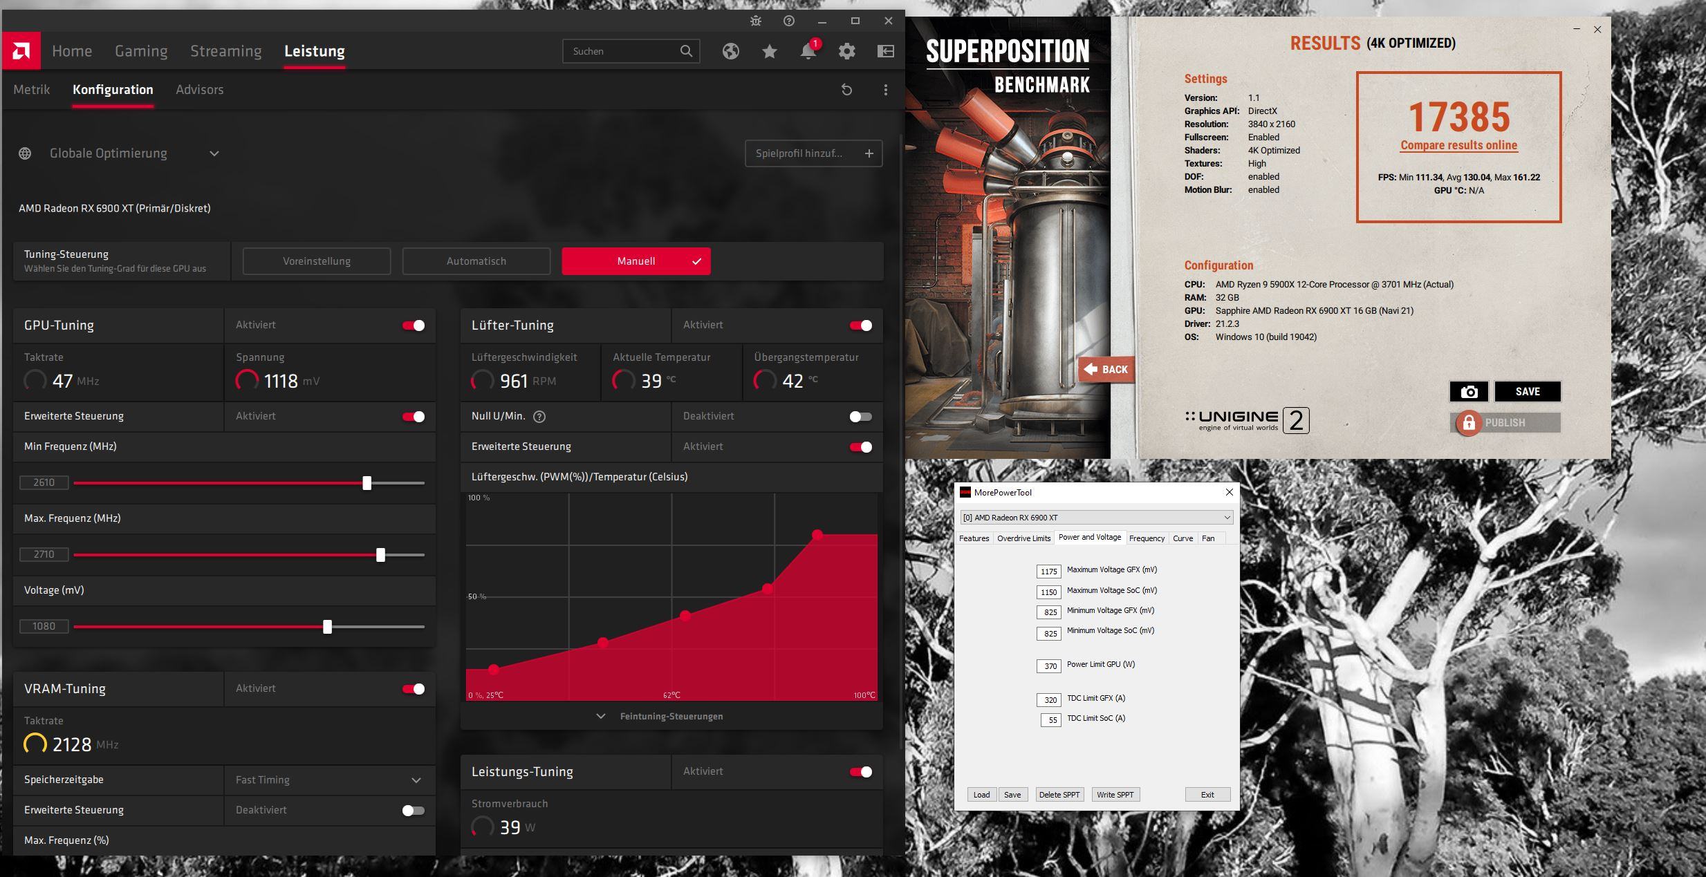
Task: Click Power Limit GPU field 370
Action: point(1049,666)
